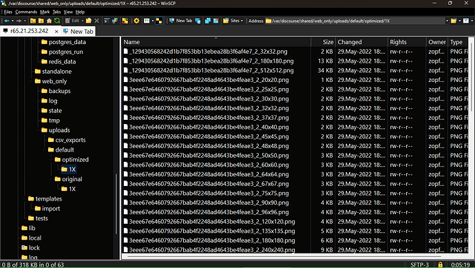Open the parent directory
475x268 pixels.
pyautogui.click(x=33, y=21)
